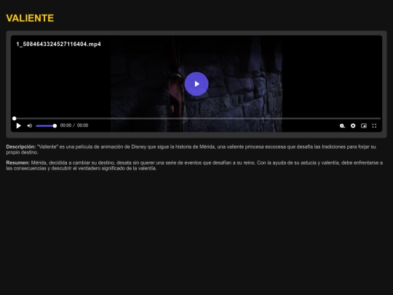This screenshot has width=393, height=295.
Task: Enable picture-in-picture mode
Action: coord(364,126)
